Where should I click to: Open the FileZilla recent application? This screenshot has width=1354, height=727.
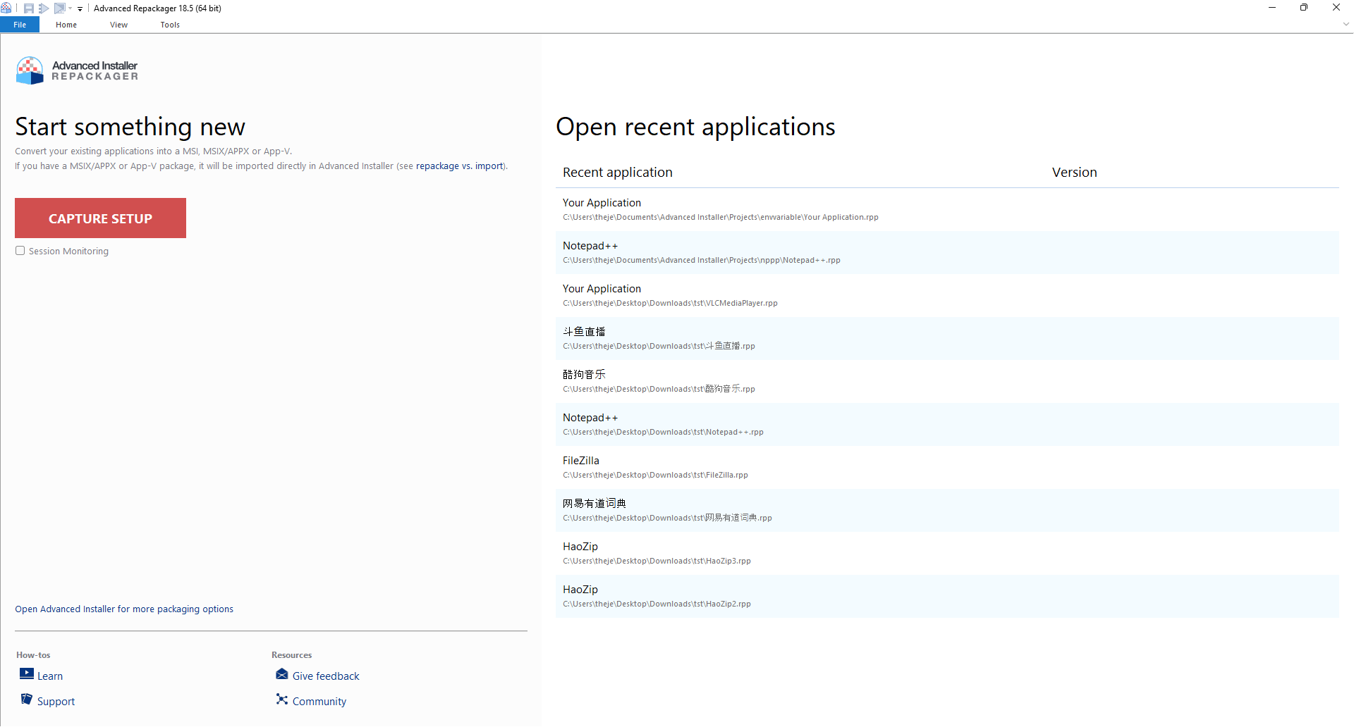tap(947, 468)
